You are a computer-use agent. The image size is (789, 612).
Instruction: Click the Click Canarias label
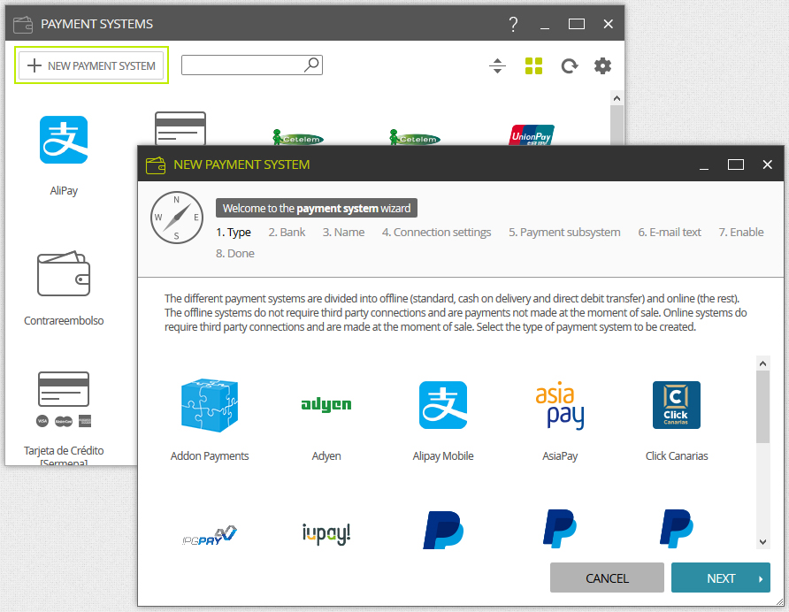677,456
